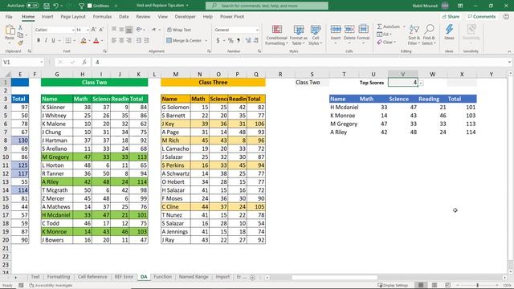Open the Insert ribbon tab

click(x=47, y=16)
